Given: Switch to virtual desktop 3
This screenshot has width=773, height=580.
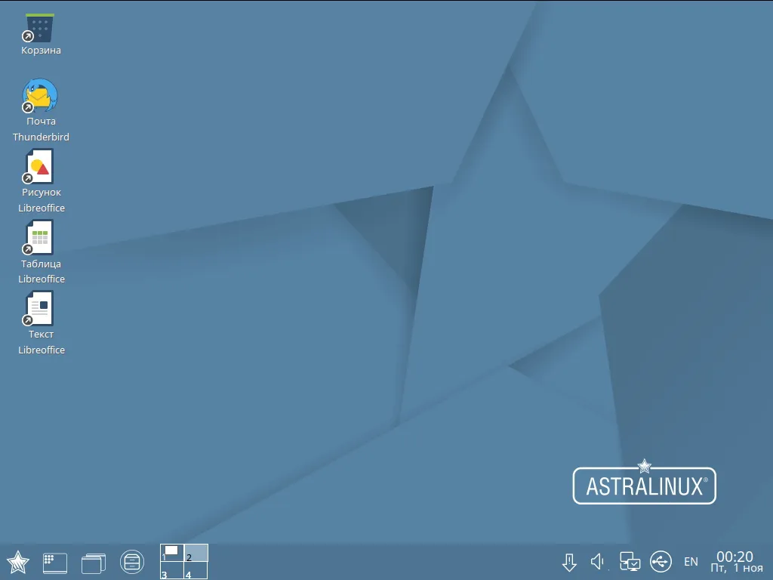Looking at the screenshot, I should [171, 571].
